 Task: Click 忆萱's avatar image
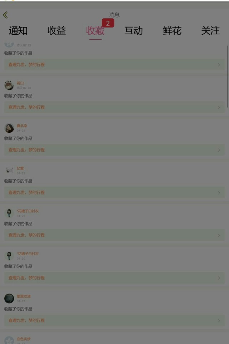(9, 171)
